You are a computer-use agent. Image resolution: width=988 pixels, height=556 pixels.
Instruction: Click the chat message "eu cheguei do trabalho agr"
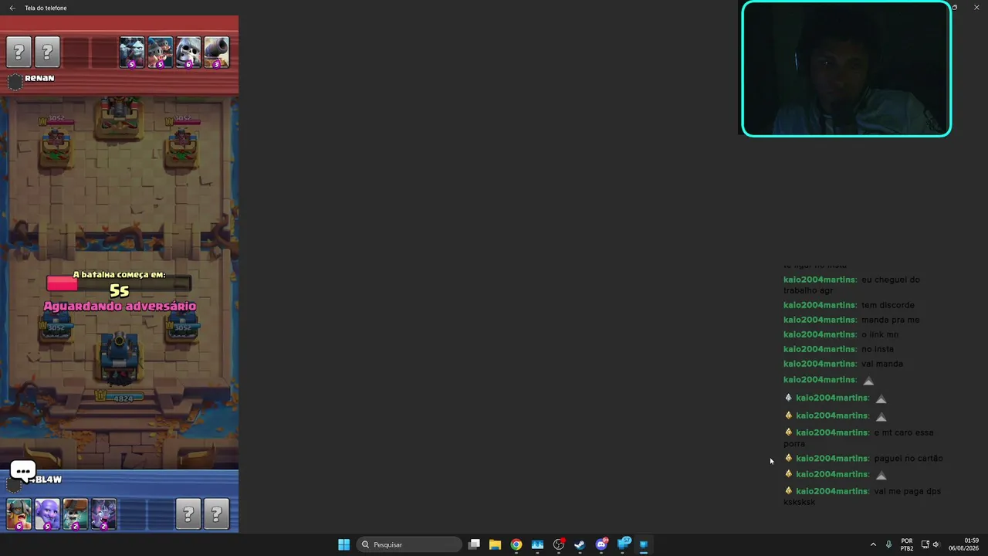pos(852,285)
